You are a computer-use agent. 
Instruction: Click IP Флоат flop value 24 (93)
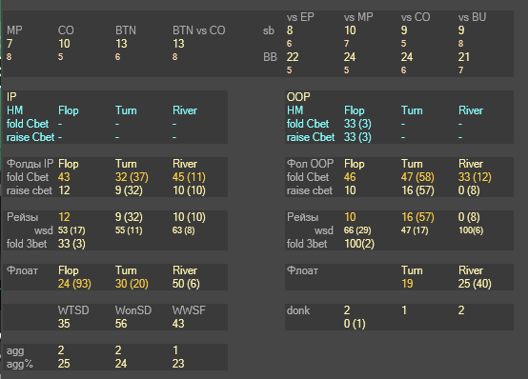[x=74, y=284]
